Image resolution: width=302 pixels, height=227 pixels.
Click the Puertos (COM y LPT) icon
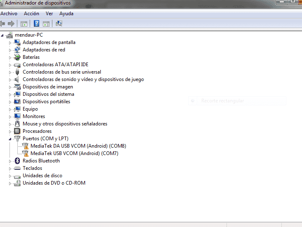click(x=17, y=139)
